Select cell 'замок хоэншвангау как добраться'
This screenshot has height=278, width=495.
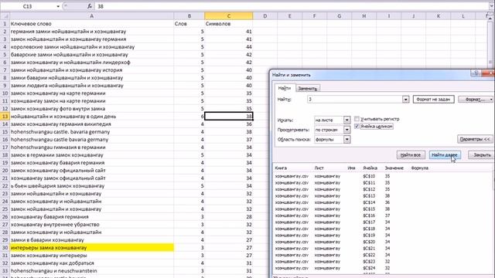click(91, 263)
